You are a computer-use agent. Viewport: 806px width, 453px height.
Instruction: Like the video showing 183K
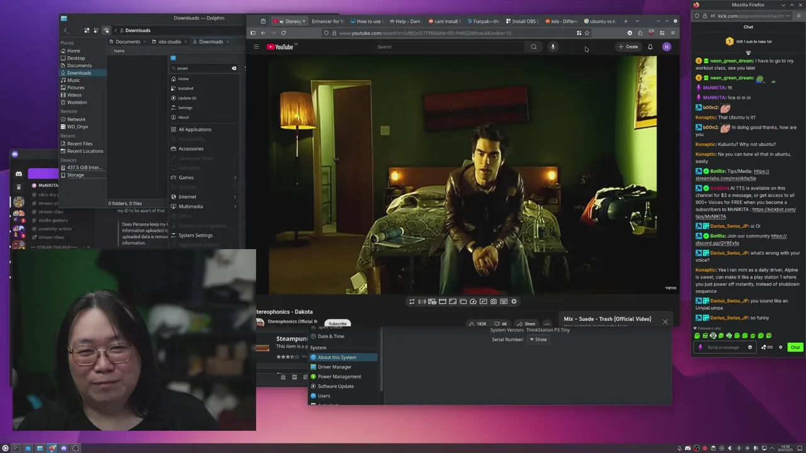477,323
